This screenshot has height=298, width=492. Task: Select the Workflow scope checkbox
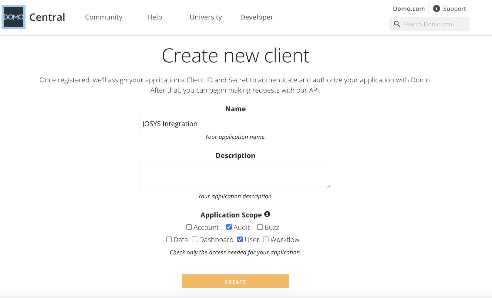266,240
